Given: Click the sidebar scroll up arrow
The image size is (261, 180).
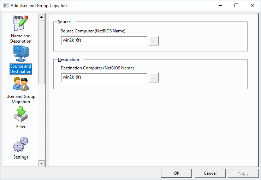Looking at the screenshot, I should [41, 17].
